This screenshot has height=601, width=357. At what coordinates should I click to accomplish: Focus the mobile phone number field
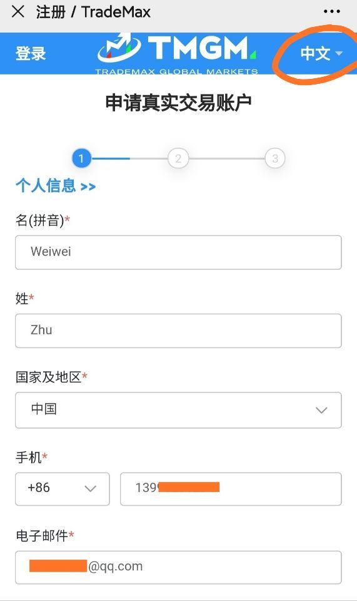231,489
